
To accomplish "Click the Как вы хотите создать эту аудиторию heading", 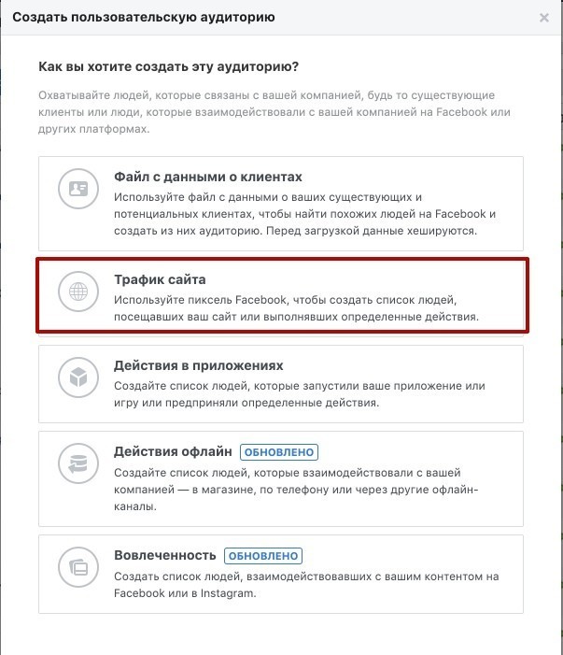I will pos(169,67).
